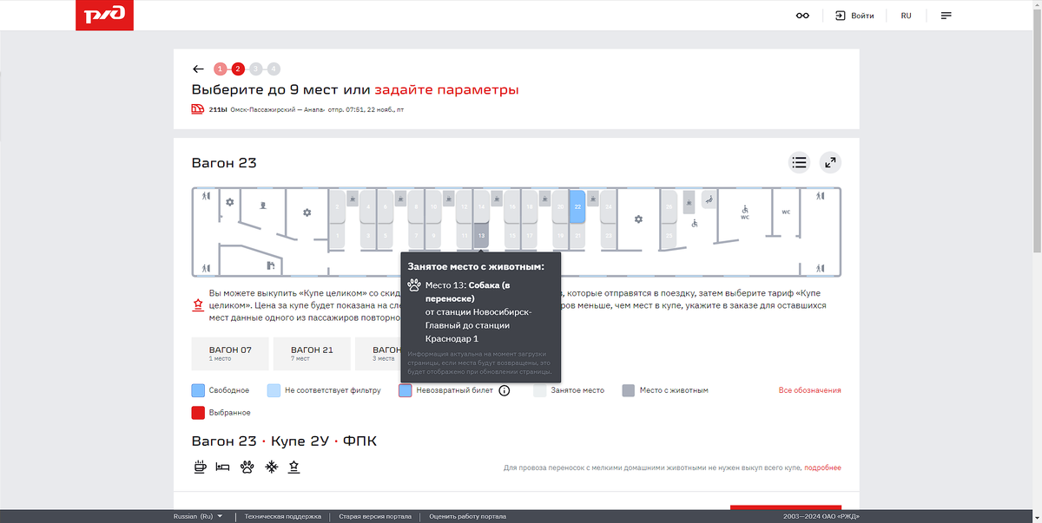Viewport: 1042px width, 523px height.
Task: Click the bedding amenity icon
Action: pyautogui.click(x=224, y=467)
